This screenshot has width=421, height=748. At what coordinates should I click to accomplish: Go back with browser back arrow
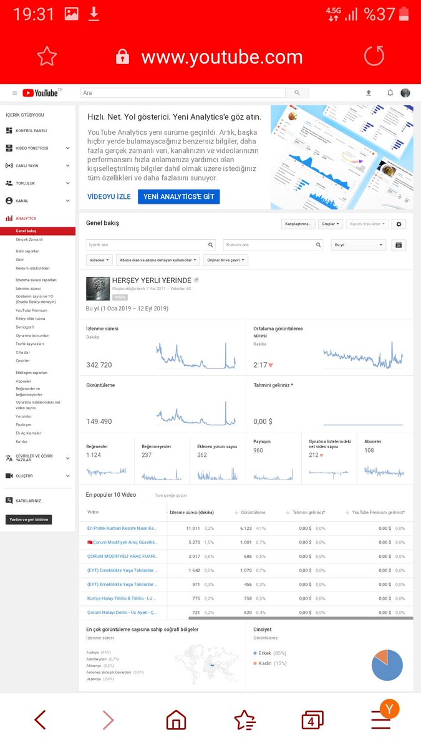[x=40, y=721]
